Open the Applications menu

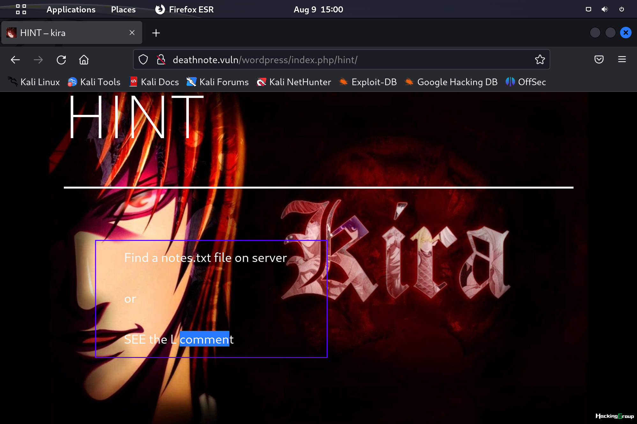tap(71, 9)
